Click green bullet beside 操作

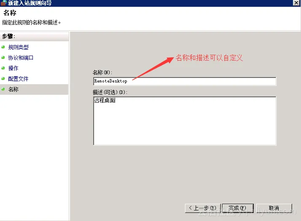[x=3, y=68]
